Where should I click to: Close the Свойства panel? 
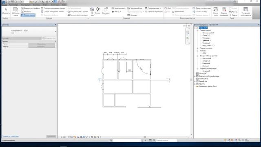[x=55, y=24]
